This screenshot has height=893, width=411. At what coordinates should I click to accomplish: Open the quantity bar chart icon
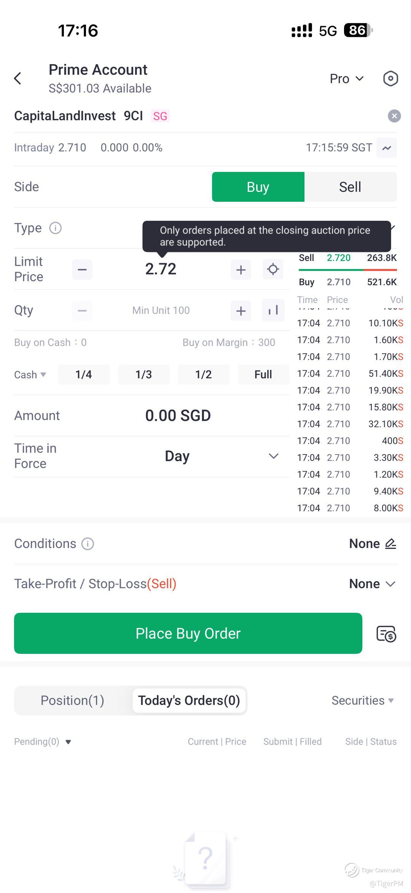273,311
